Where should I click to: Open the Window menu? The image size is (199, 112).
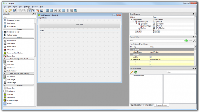(35, 7)
